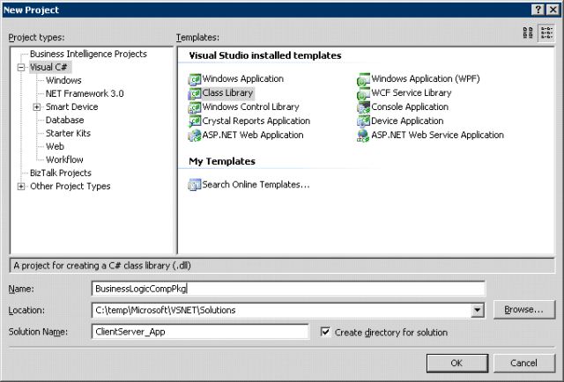Open the Location dropdown list
The height and width of the screenshot is (382, 564).
pyautogui.click(x=478, y=310)
